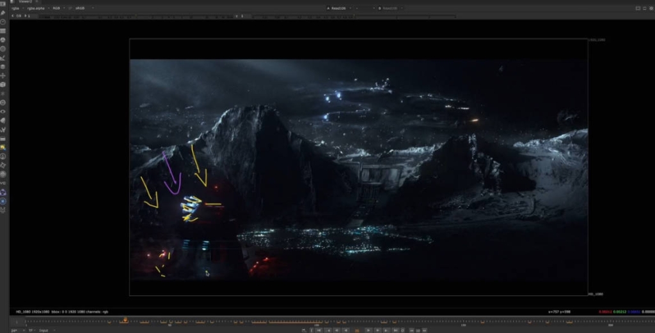Open the Deep nodes icon menu
This screenshot has height=333, width=655.
pyautogui.click(x=3, y=103)
